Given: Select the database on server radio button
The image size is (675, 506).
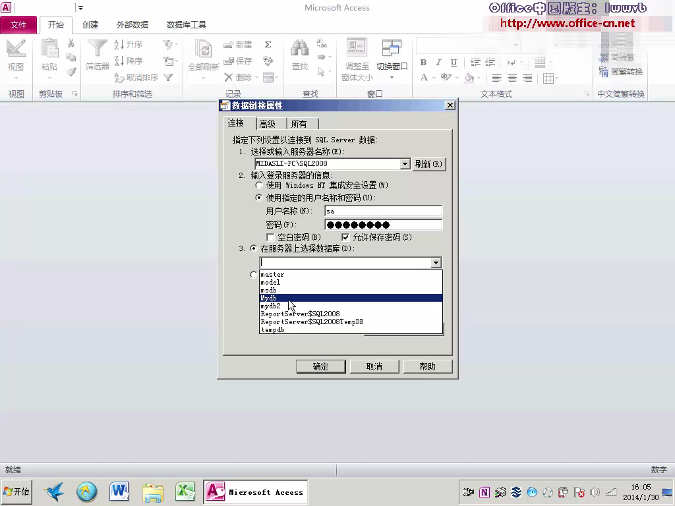Looking at the screenshot, I should (x=254, y=248).
